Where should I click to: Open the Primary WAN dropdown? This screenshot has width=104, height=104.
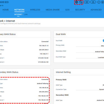point(90,45)
